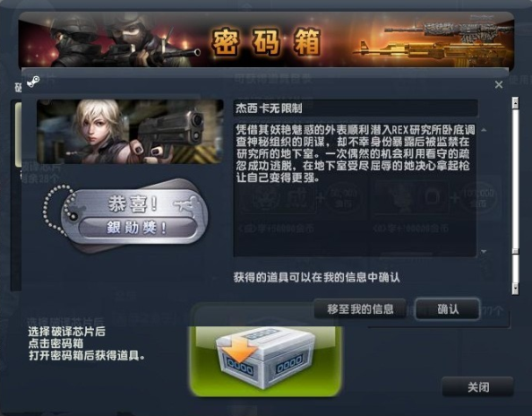Click the masked soldiers in banner
This screenshot has width=532, height=416.
pyautogui.click(x=122, y=40)
